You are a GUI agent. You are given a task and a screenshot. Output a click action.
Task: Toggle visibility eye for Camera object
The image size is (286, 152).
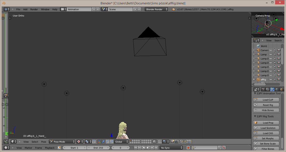pos(271,50)
